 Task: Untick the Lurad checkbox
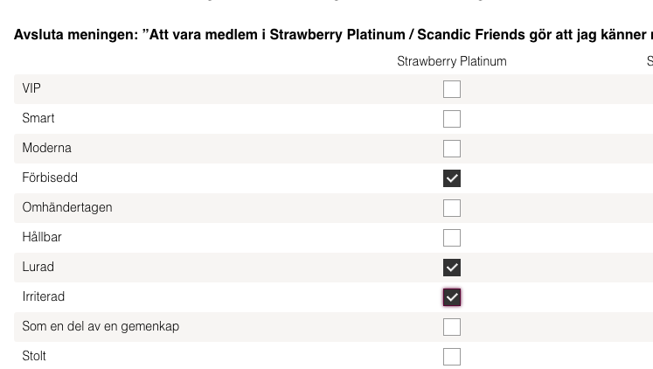(x=452, y=268)
